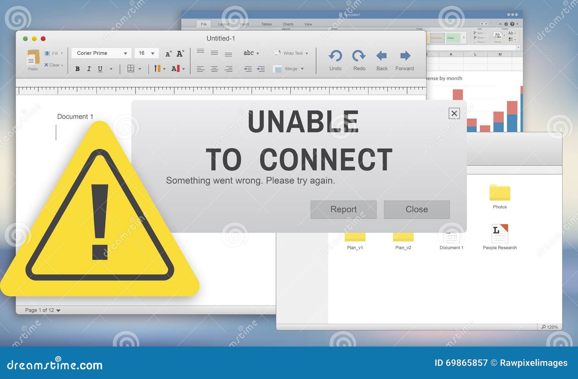Toggle underline formatting
The image size is (578, 379).
[x=100, y=69]
